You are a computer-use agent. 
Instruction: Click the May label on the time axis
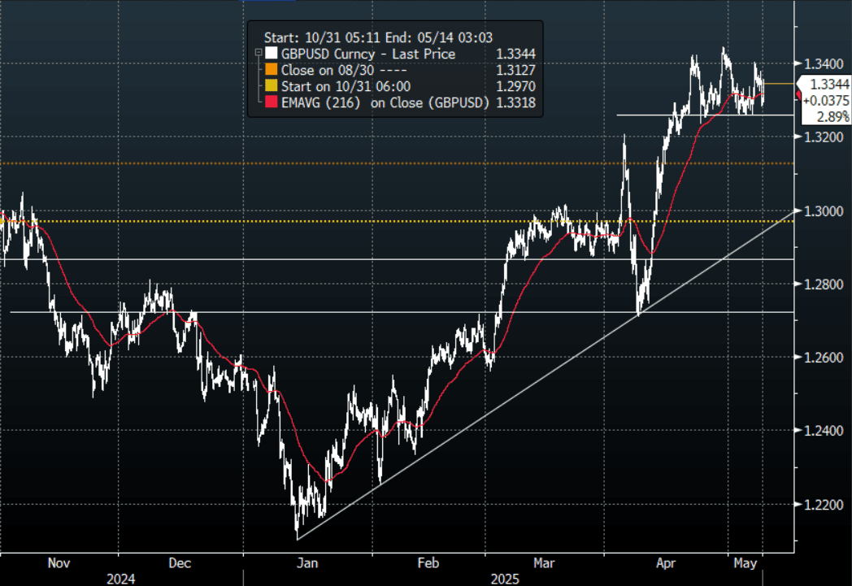coord(745,563)
